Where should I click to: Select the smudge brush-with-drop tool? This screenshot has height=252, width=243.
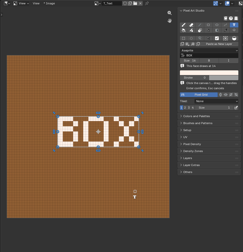(192, 30)
